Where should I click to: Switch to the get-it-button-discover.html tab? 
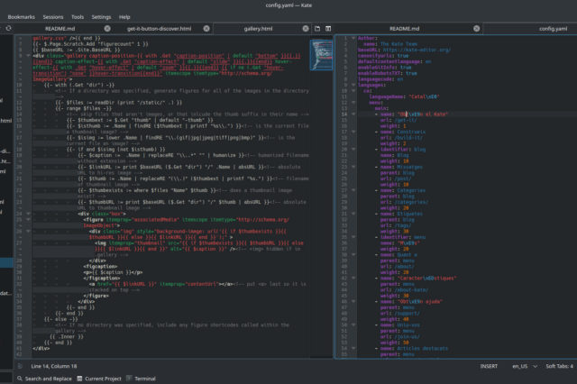click(158, 29)
